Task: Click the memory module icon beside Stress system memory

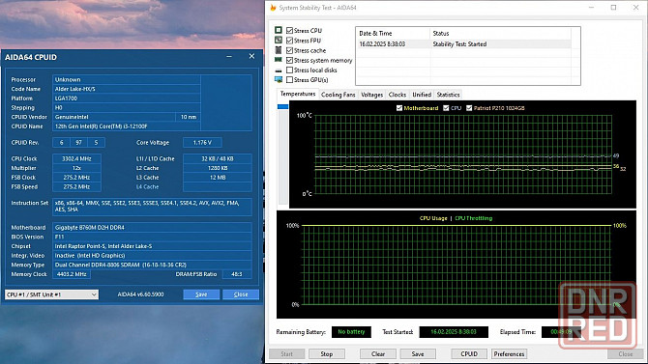Action: tap(279, 60)
